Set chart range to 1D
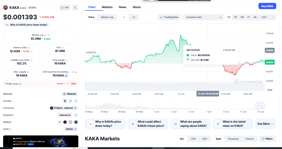The image size is (282, 149). tap(229, 17)
